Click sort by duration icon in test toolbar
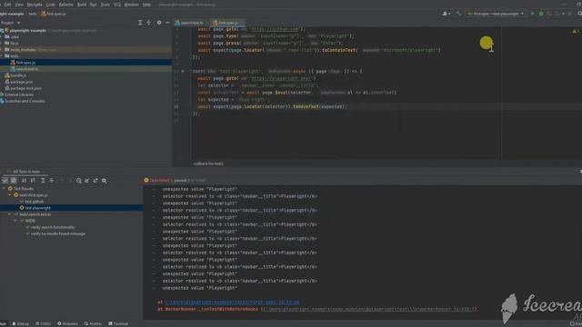This screenshot has width=582, height=327. coord(33,181)
